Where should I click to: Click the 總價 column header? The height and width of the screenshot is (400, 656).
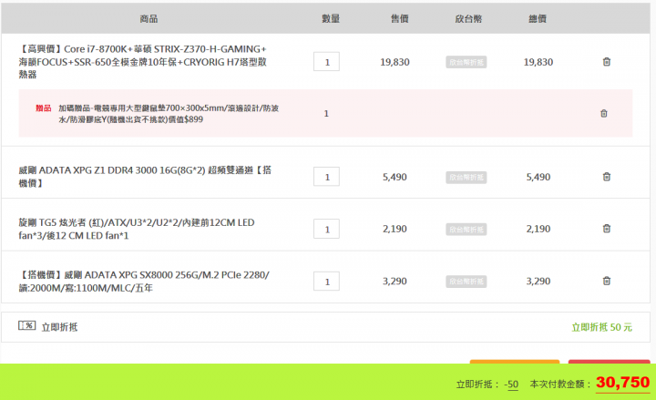point(538,18)
